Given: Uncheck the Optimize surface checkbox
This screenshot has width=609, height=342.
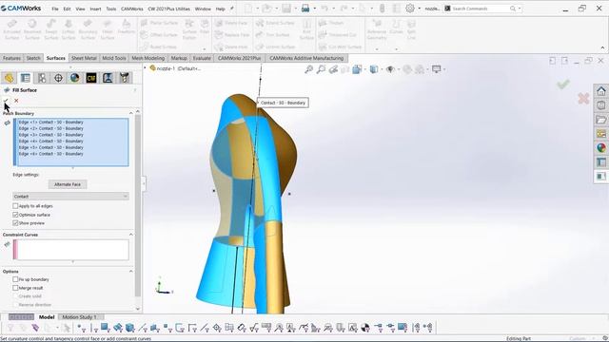Looking at the screenshot, I should click(x=15, y=215).
